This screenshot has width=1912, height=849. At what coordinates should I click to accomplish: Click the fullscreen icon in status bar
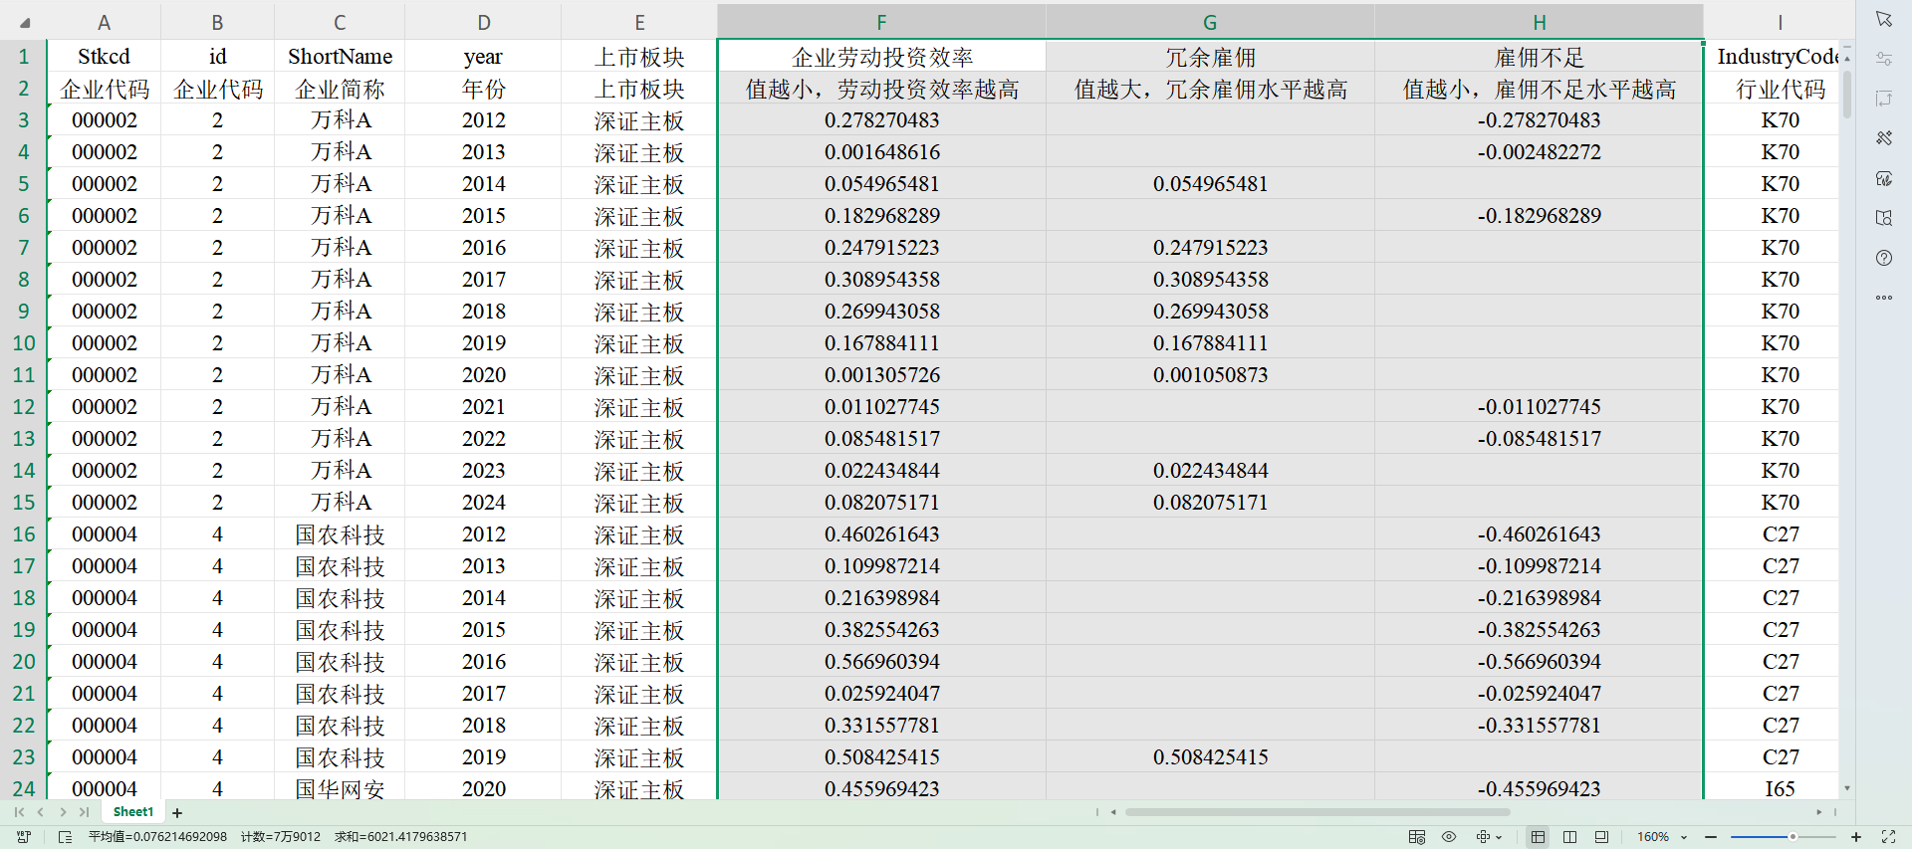[x=1888, y=837]
